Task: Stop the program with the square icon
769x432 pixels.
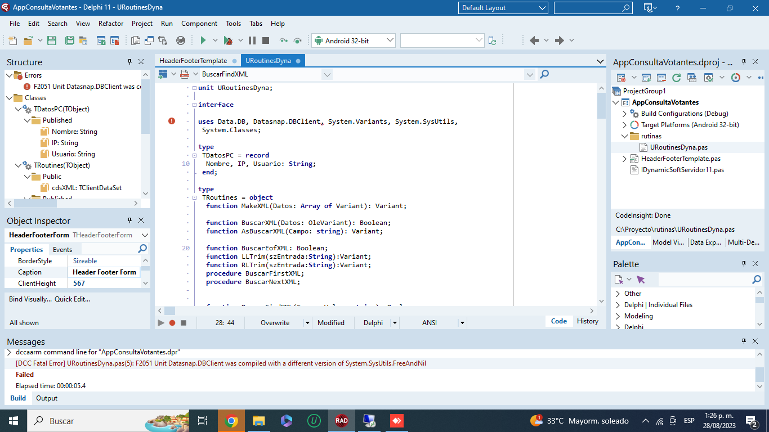Action: click(x=266, y=40)
